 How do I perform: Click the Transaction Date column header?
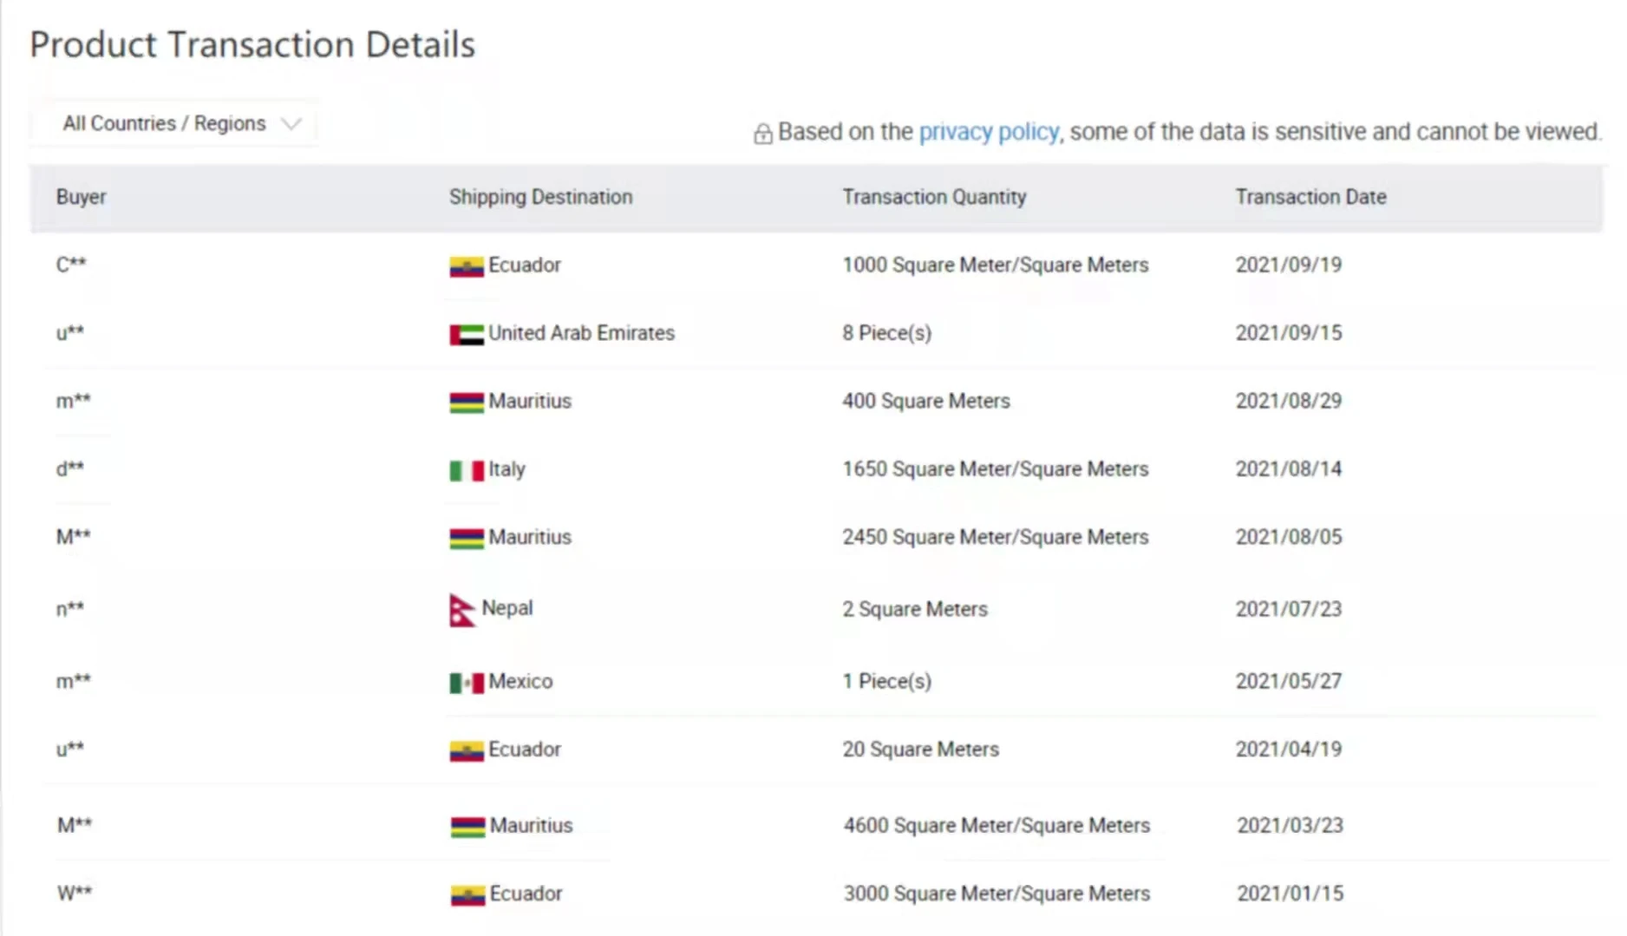coord(1310,197)
